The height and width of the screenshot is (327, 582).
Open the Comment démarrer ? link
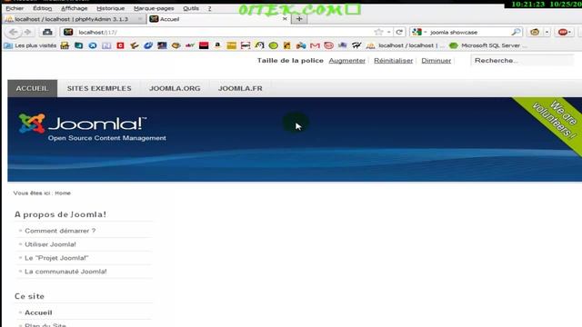[60, 231]
